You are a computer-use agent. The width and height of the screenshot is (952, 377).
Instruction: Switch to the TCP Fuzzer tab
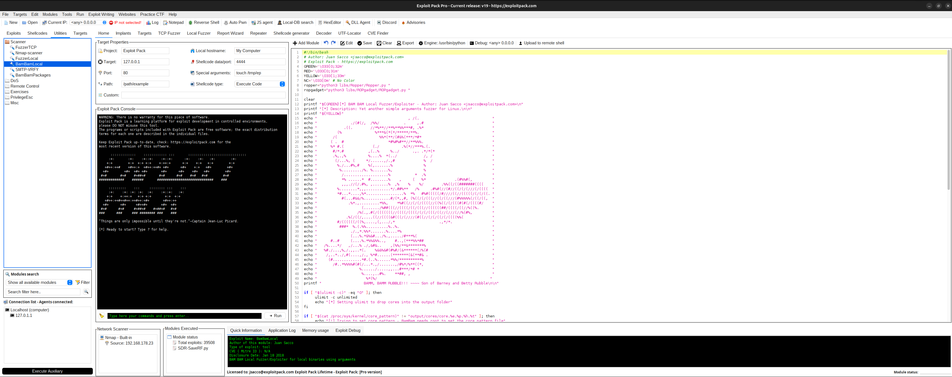coord(169,33)
